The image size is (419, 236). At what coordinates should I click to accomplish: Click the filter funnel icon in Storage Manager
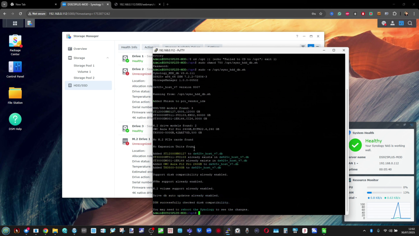point(303,47)
